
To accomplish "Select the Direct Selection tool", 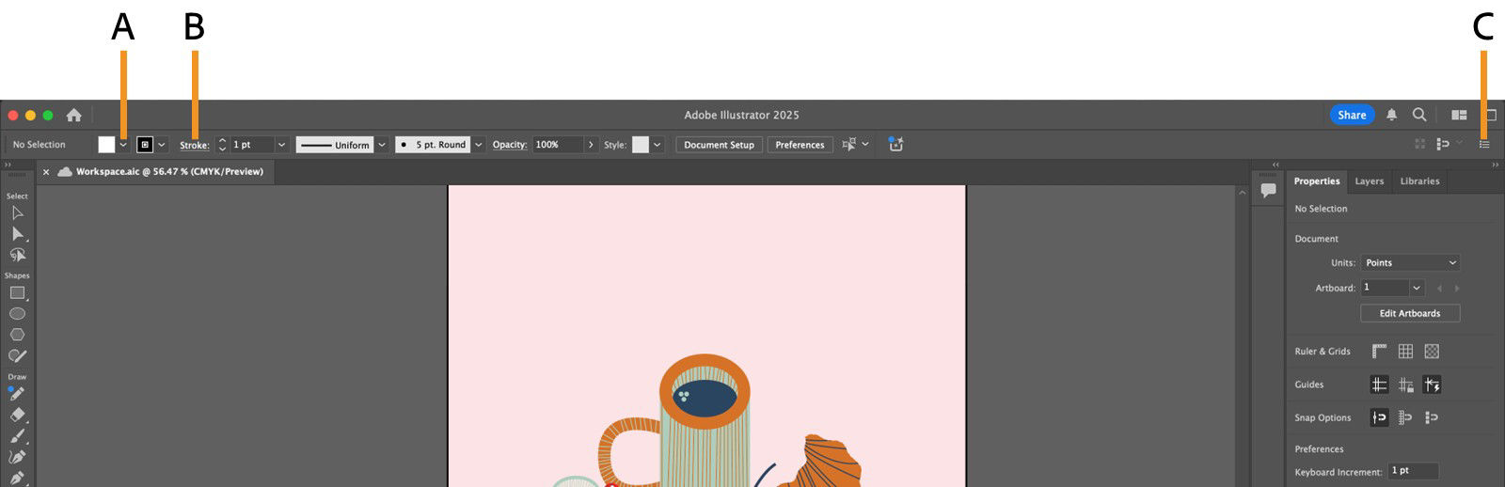I will (x=17, y=233).
